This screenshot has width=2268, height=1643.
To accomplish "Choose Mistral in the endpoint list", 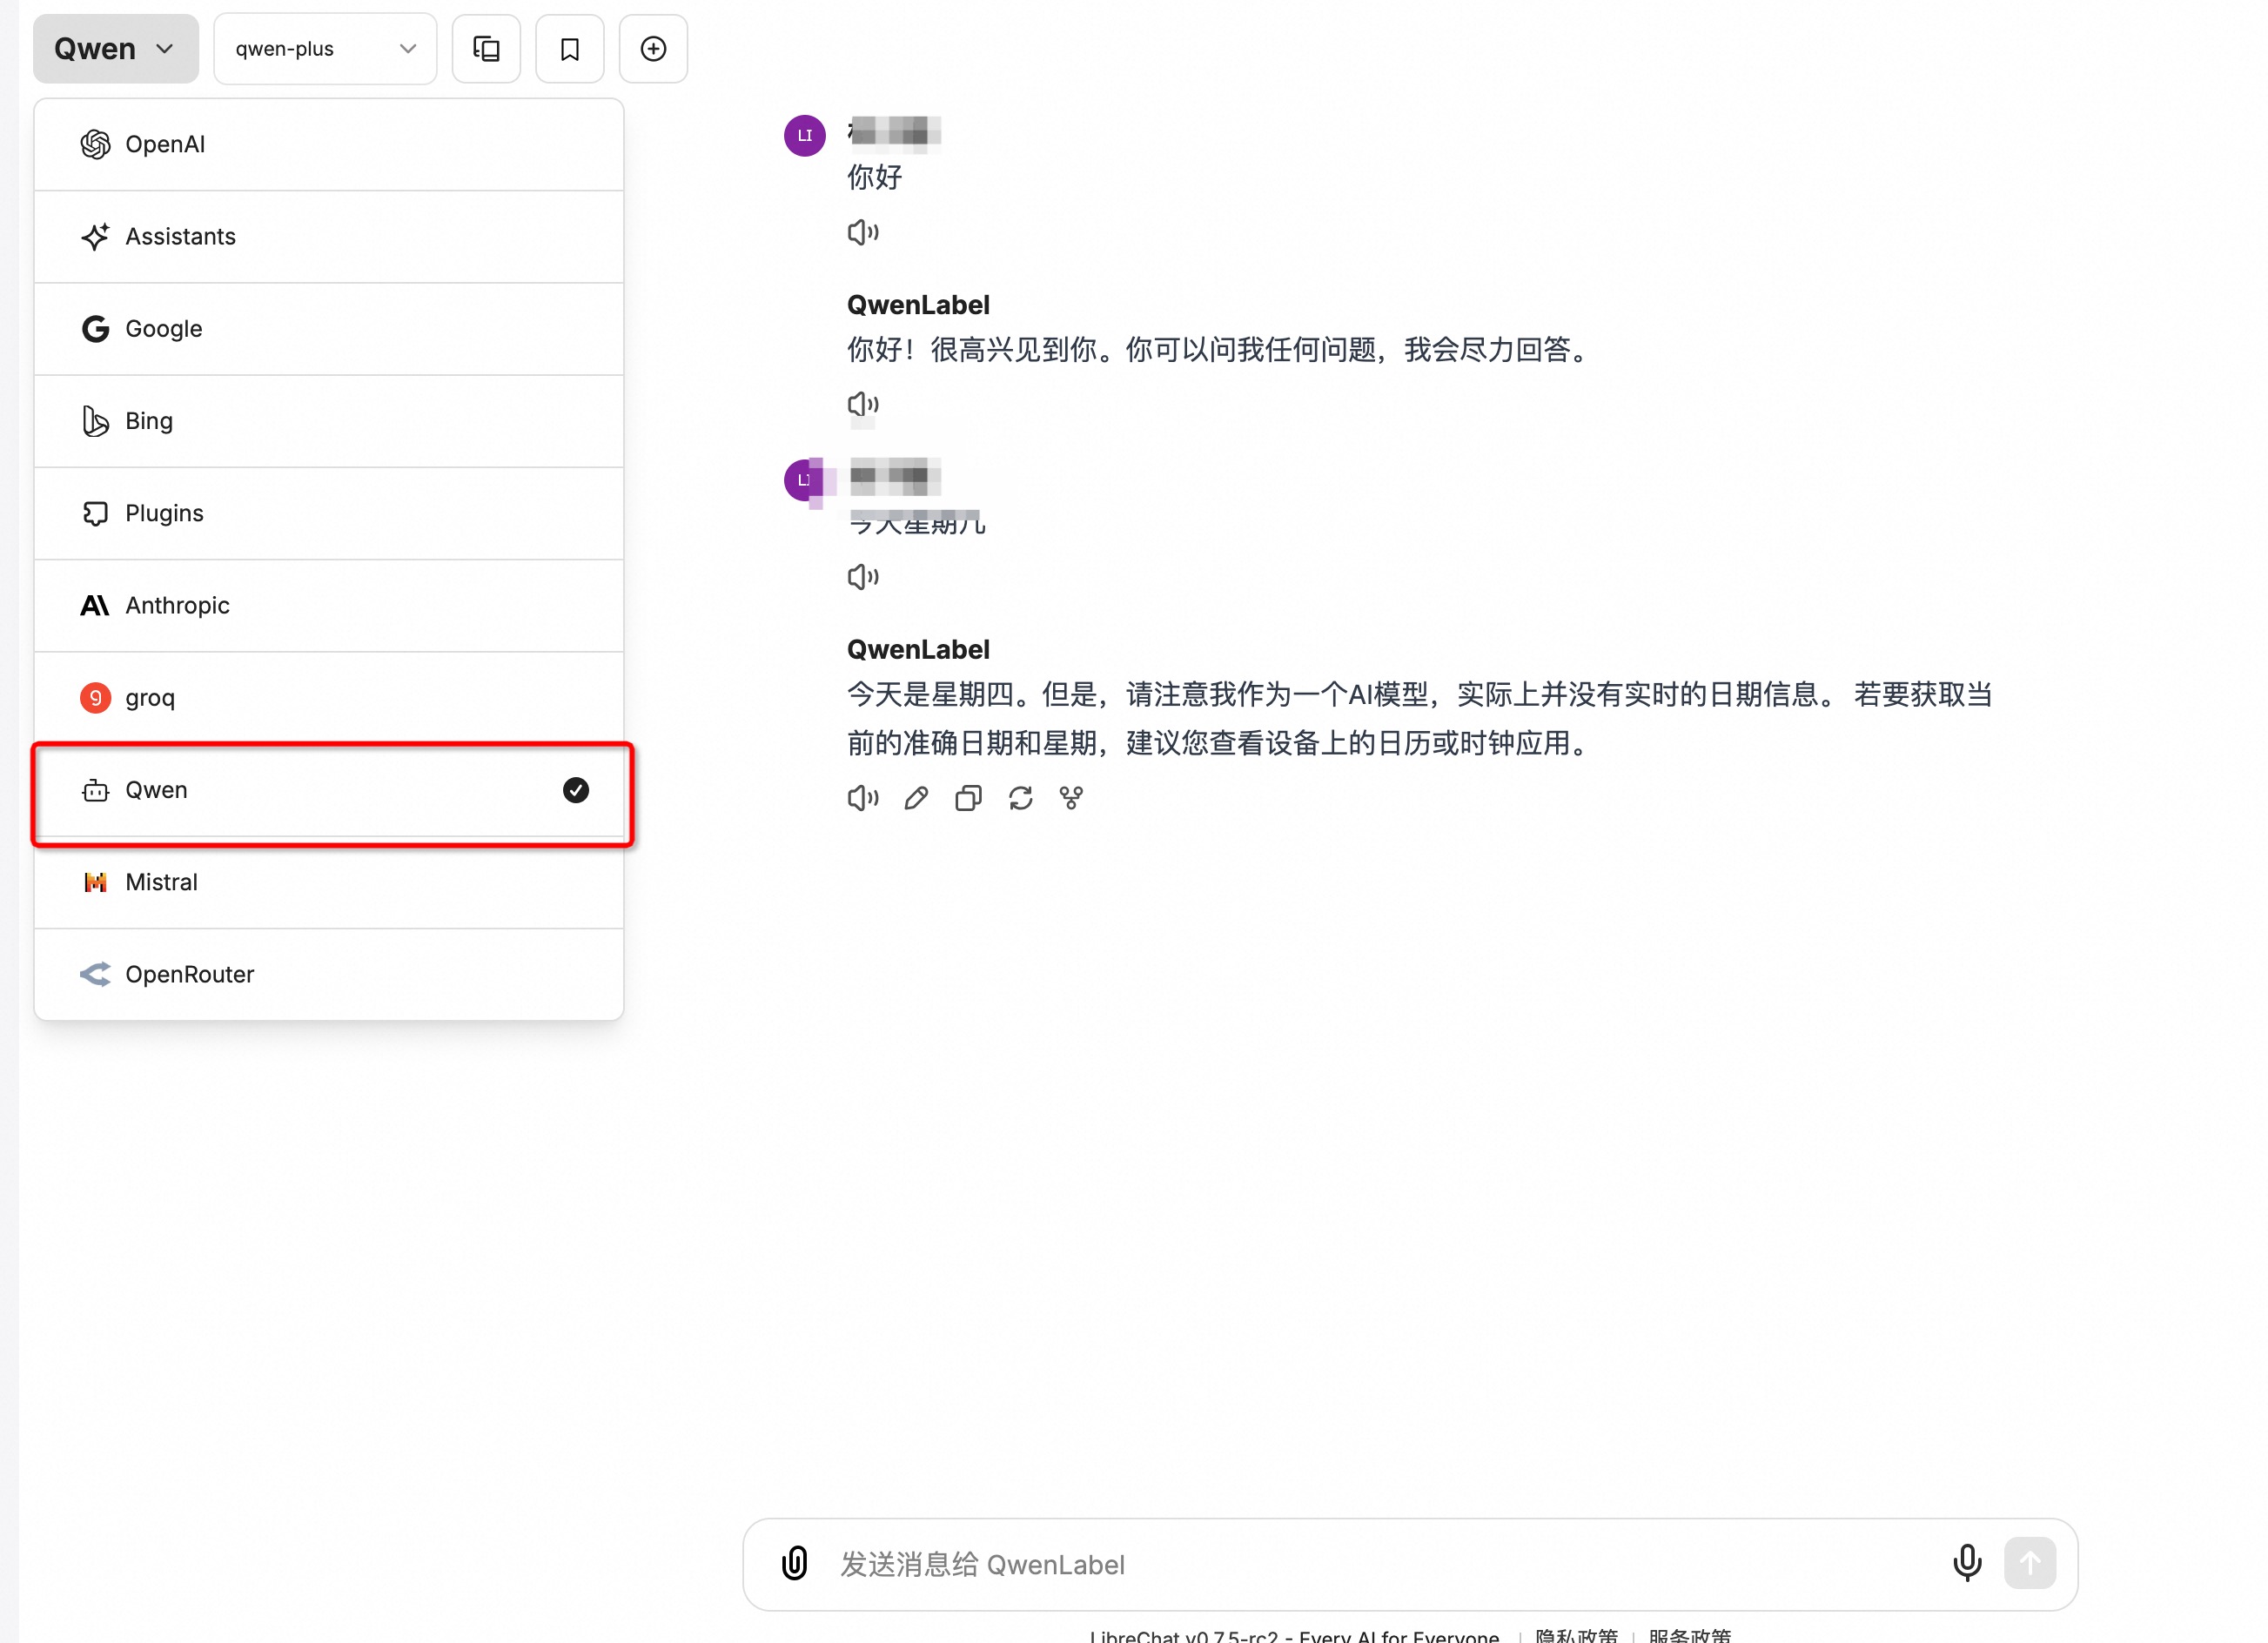I will point(329,882).
